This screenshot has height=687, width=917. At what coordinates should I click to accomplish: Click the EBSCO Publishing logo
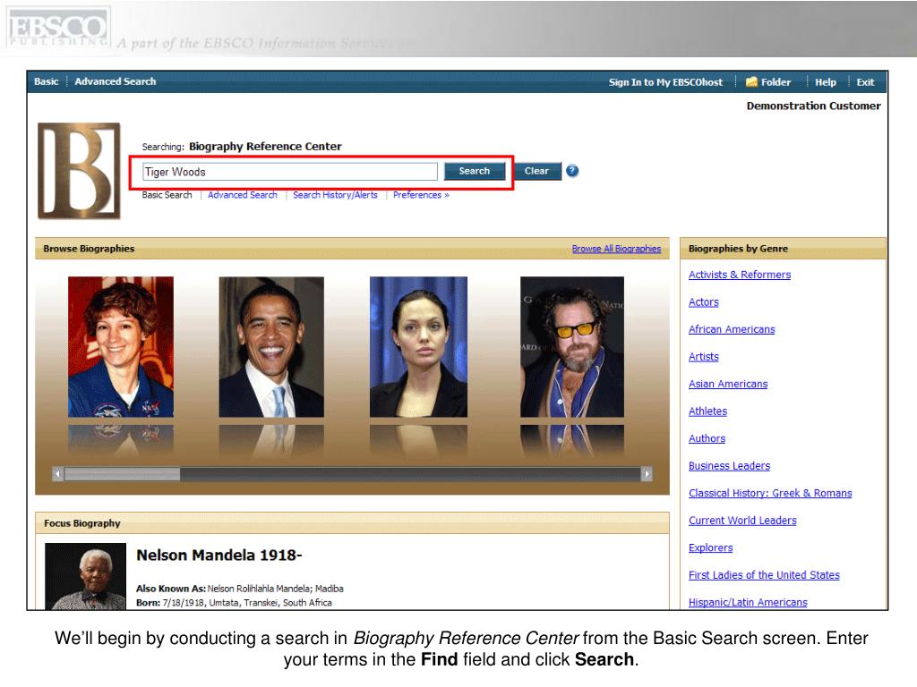[58, 28]
